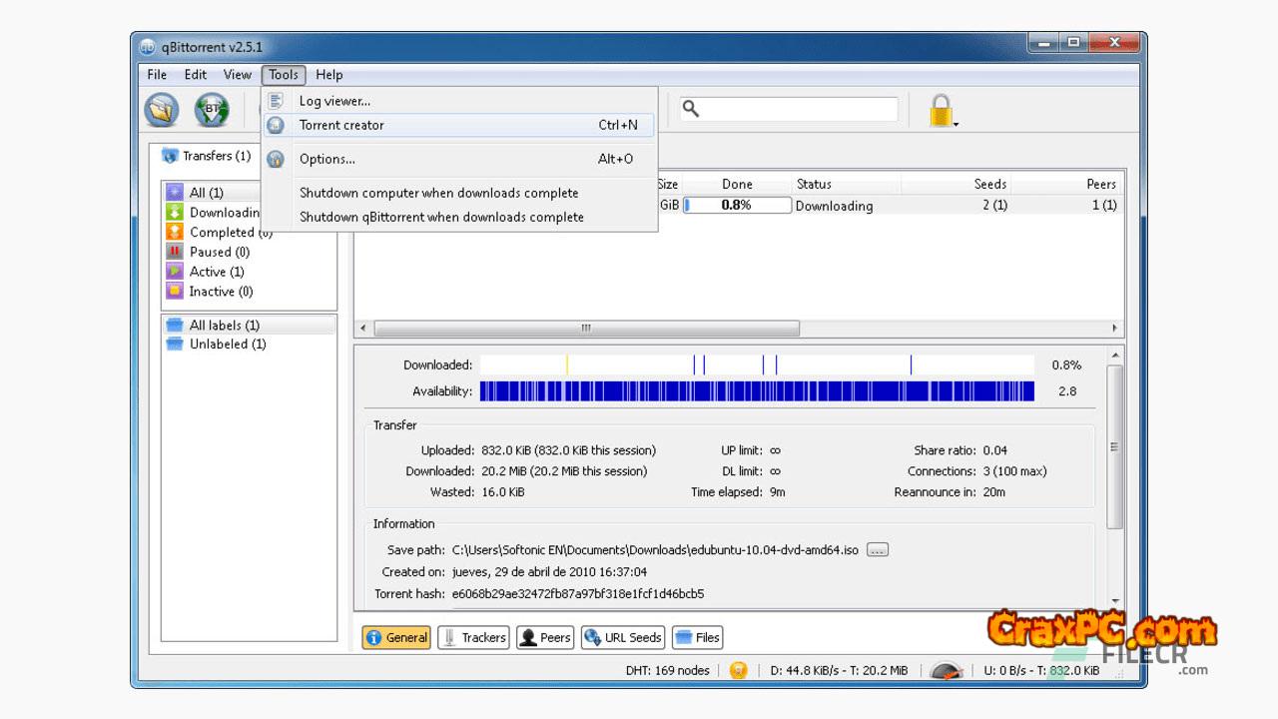Open Torrent creator from Tools menu
Image resolution: width=1278 pixels, height=719 pixels.
341,125
